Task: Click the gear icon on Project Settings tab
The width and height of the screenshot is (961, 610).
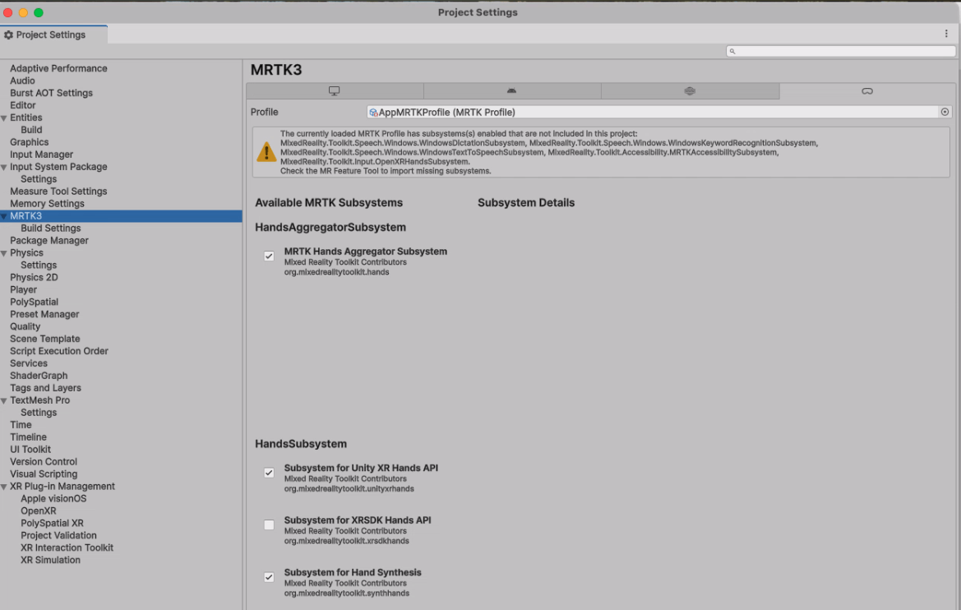Action: click(x=8, y=35)
